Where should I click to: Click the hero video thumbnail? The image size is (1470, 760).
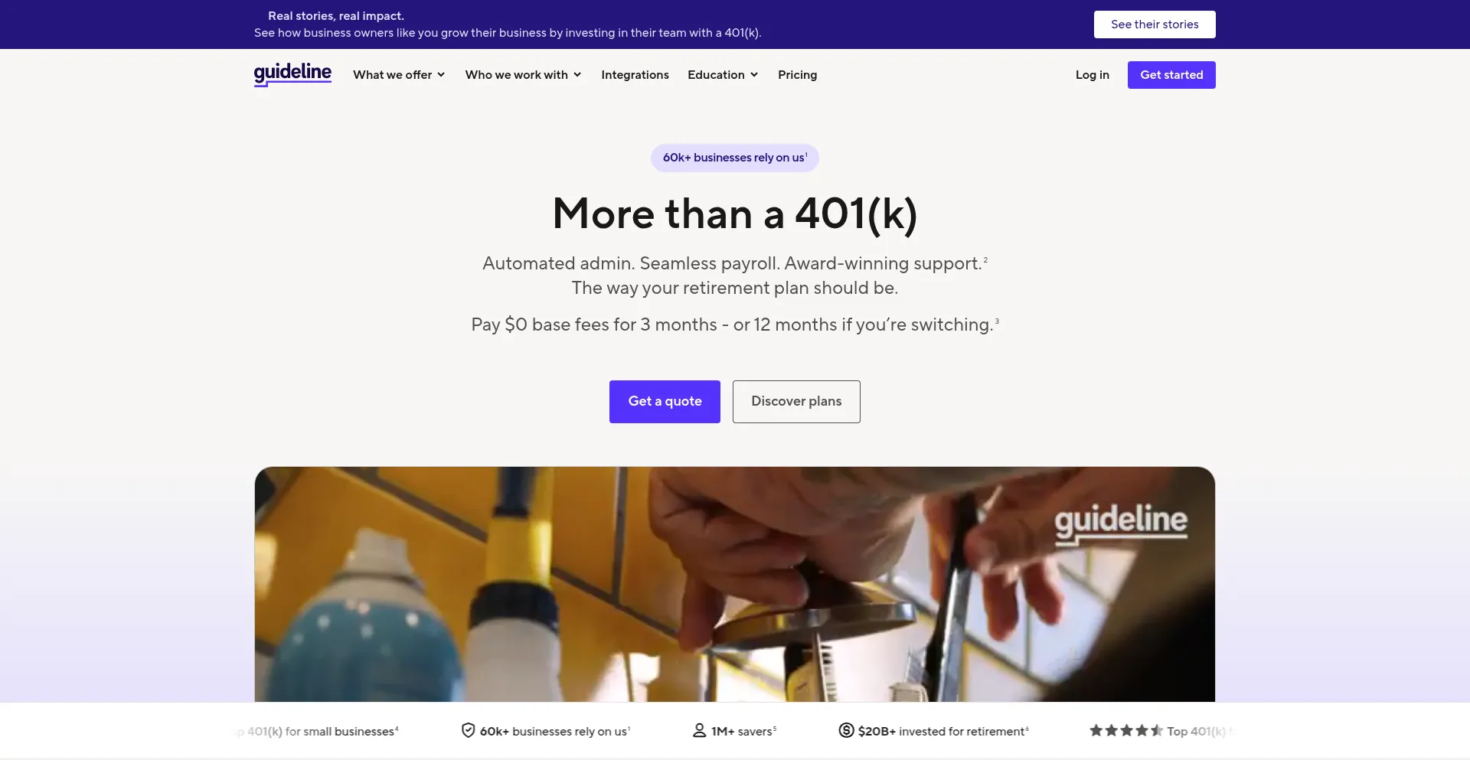tap(735, 584)
